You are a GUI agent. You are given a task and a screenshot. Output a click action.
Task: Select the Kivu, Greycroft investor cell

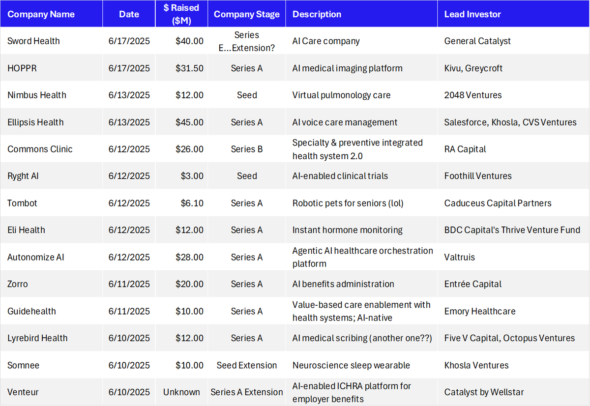point(514,68)
